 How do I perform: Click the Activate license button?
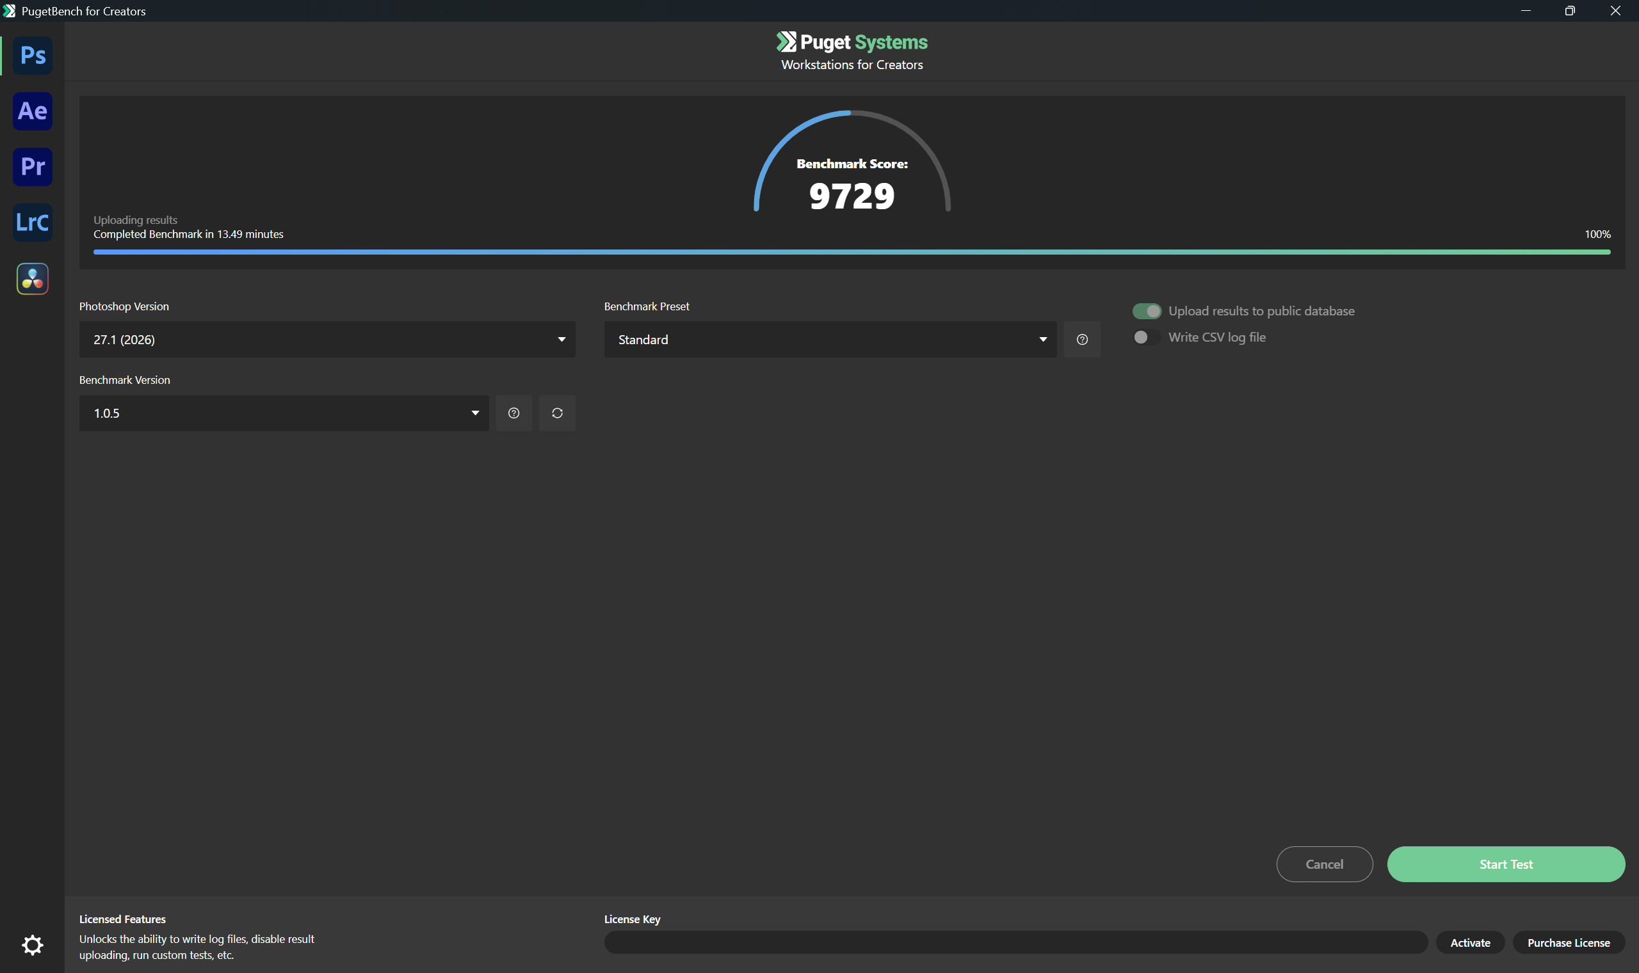coord(1470,942)
